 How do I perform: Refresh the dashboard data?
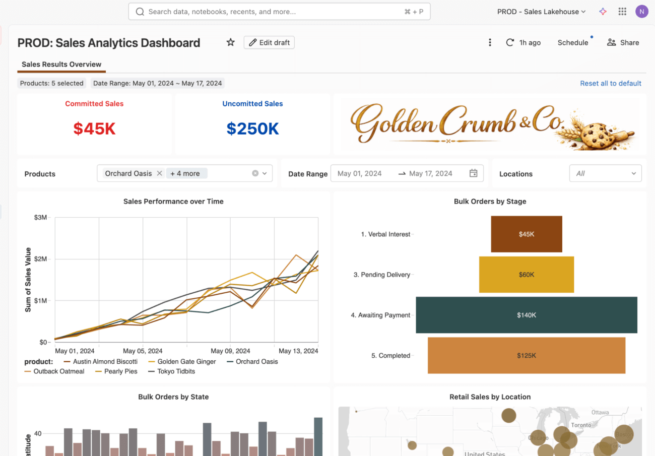tap(509, 42)
